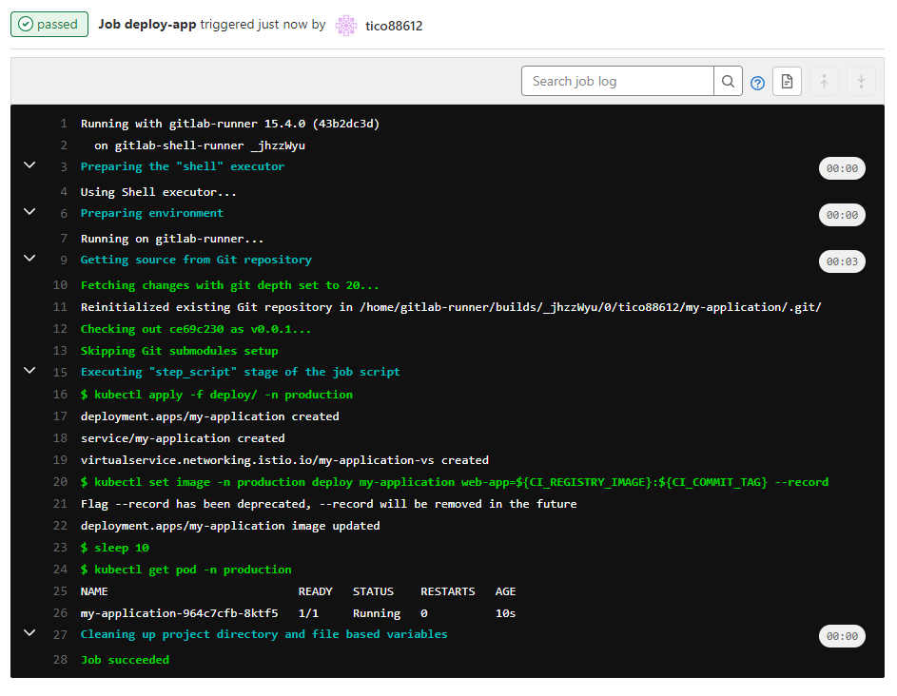This screenshot has height=696, width=897.
Task: Click the tico88612 user avatar
Action: pos(347,26)
